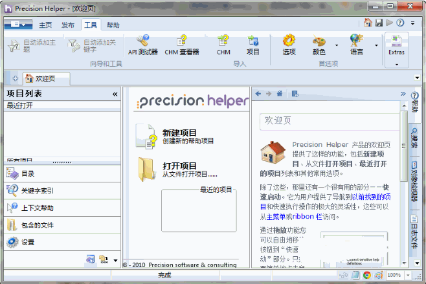Expand the help pane chevron
The width and height of the screenshot is (426, 284).
pyautogui.click(x=403, y=94)
